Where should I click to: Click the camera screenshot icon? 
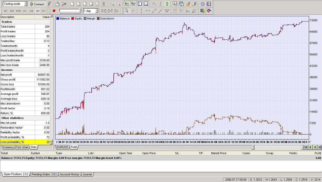pyautogui.click(x=194, y=4)
